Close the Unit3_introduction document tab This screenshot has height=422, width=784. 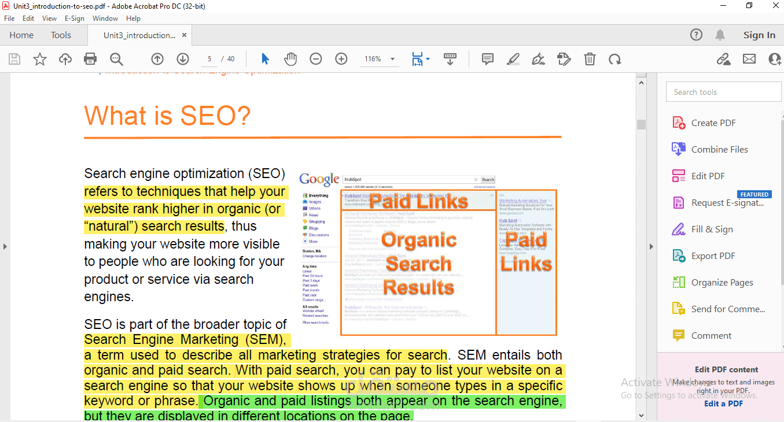(184, 35)
